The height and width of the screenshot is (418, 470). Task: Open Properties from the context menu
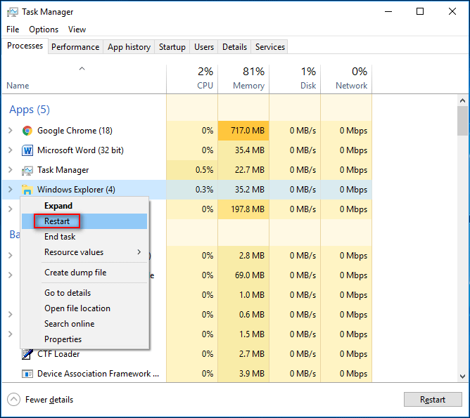click(x=84, y=339)
